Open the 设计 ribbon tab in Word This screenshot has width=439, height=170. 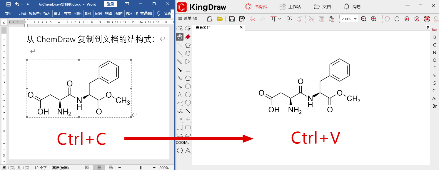(57, 13)
